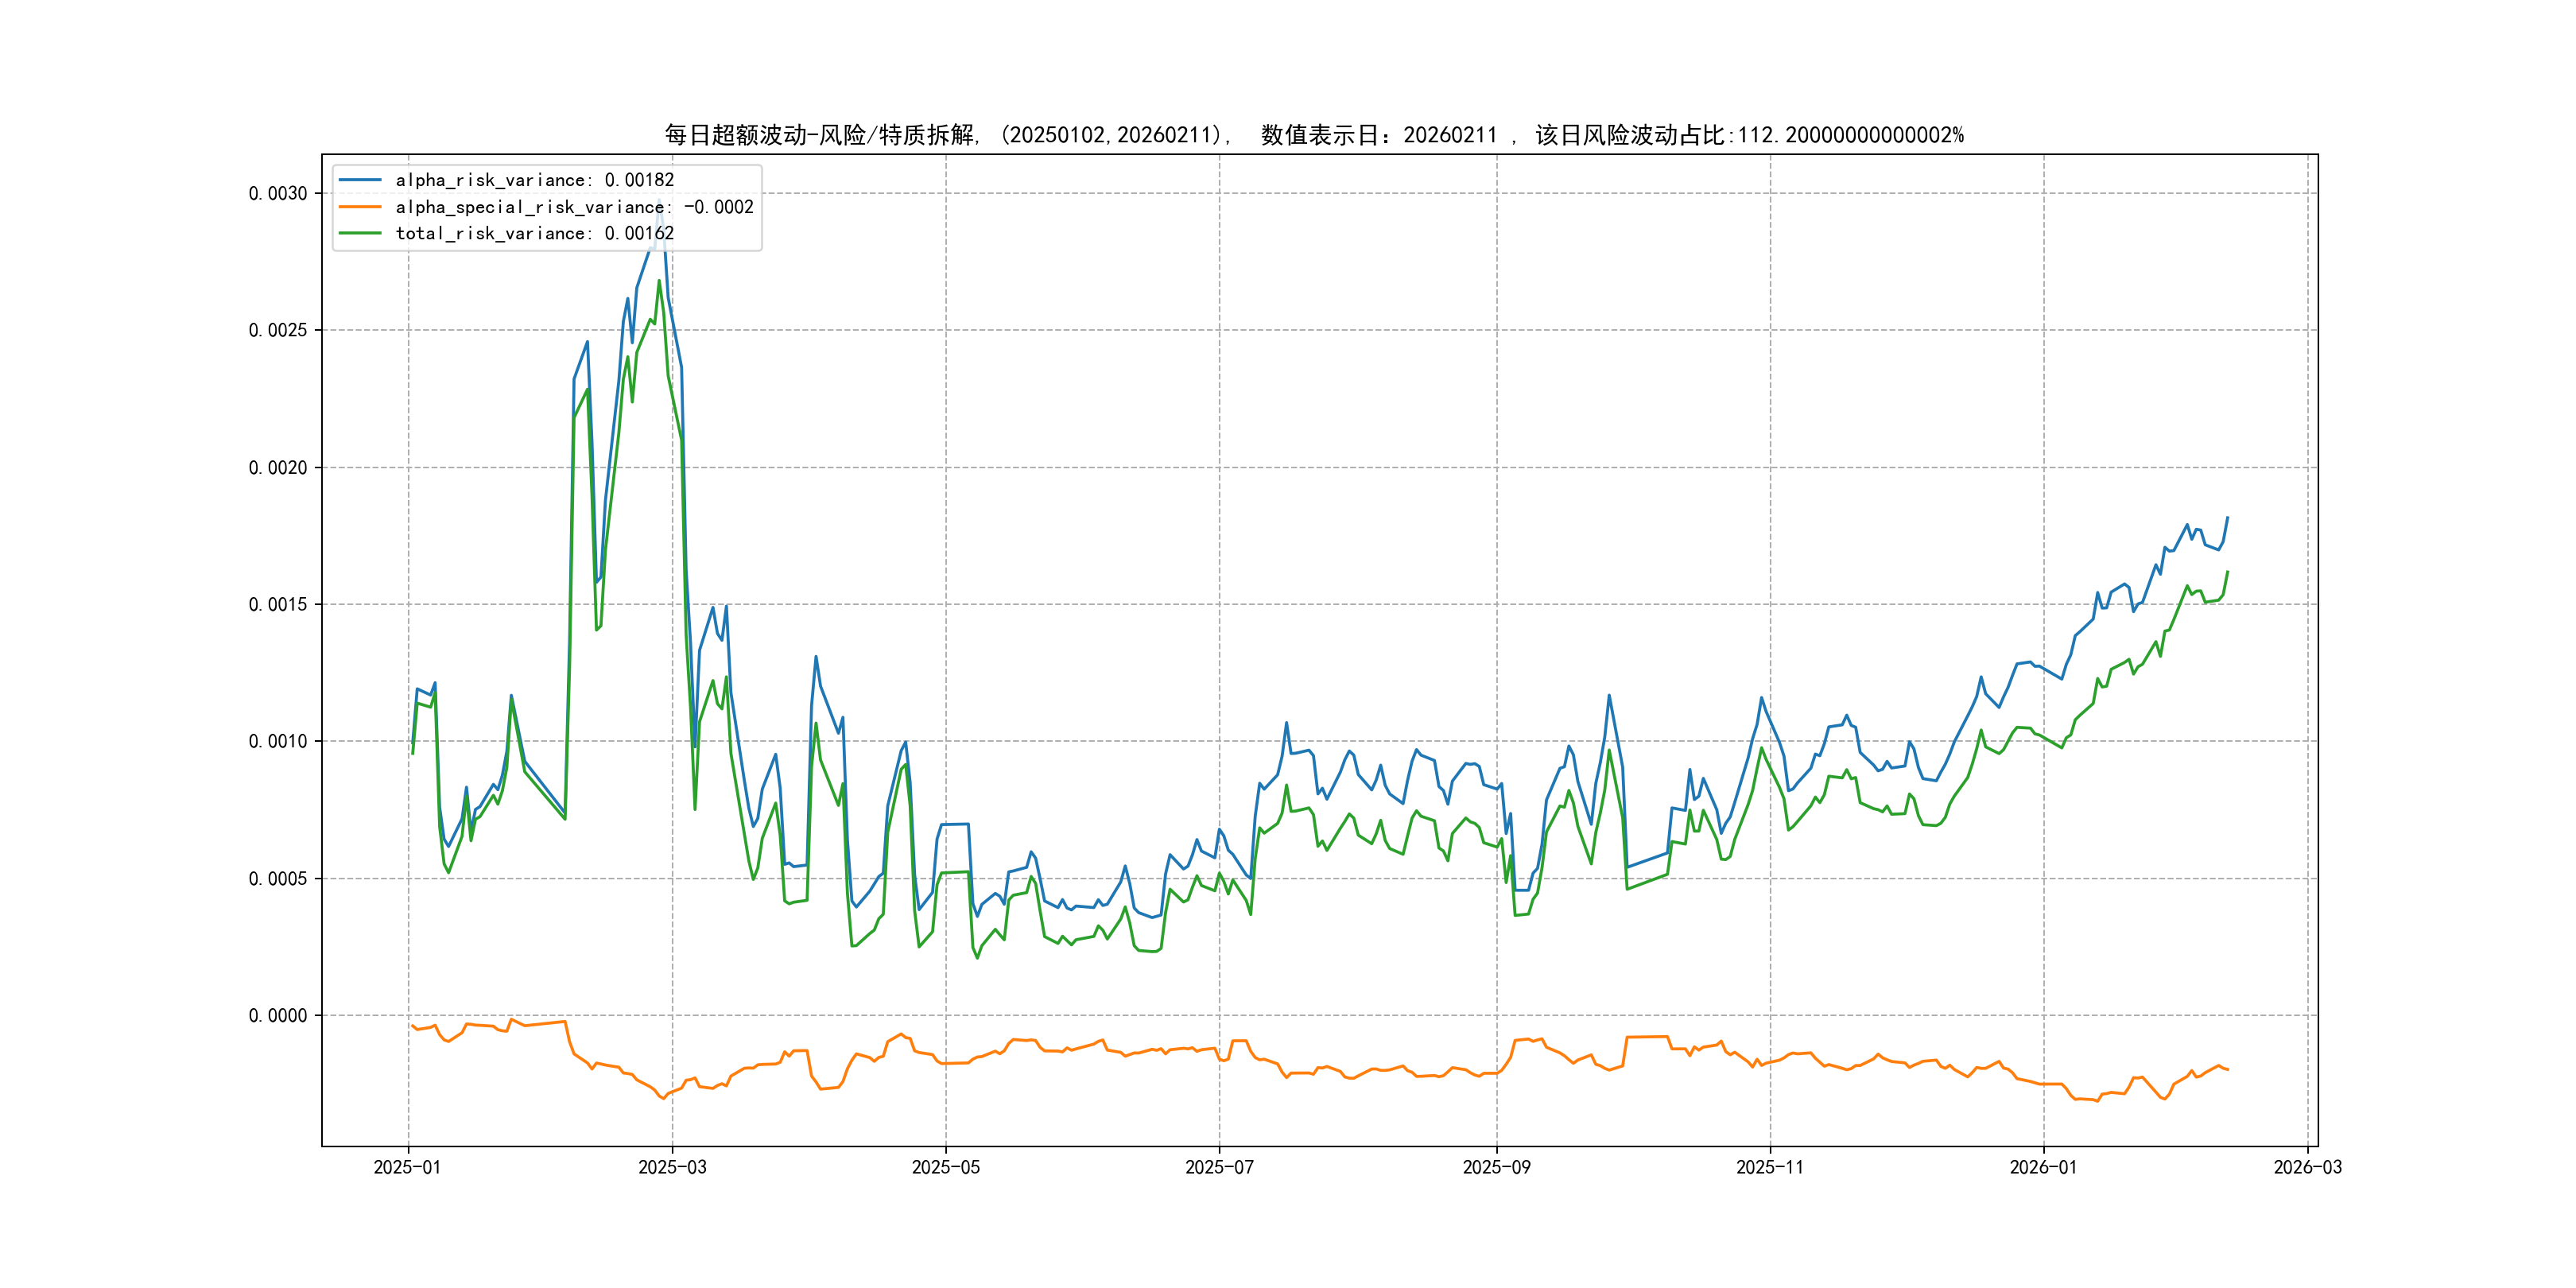The height and width of the screenshot is (1288, 2576).
Task: Select the alpha_risk_variance: 0.00182 legend label
Action: pyautogui.click(x=534, y=180)
